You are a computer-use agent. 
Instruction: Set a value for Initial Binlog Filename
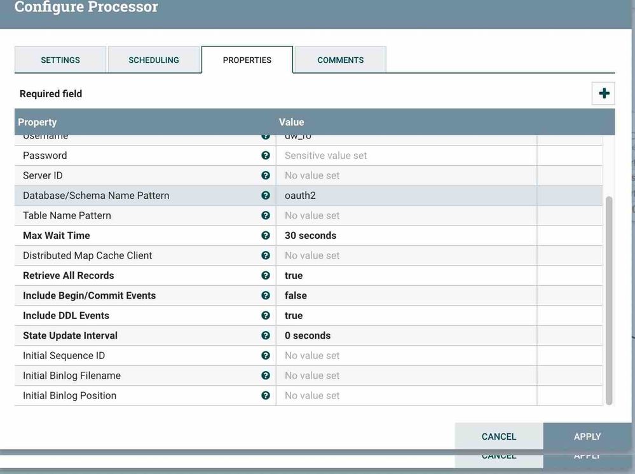(407, 376)
